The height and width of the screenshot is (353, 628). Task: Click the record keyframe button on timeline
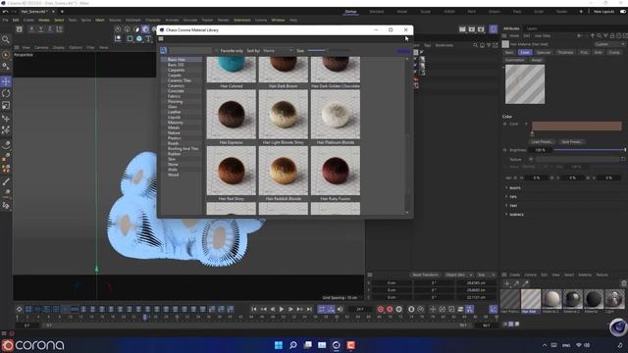(381, 309)
